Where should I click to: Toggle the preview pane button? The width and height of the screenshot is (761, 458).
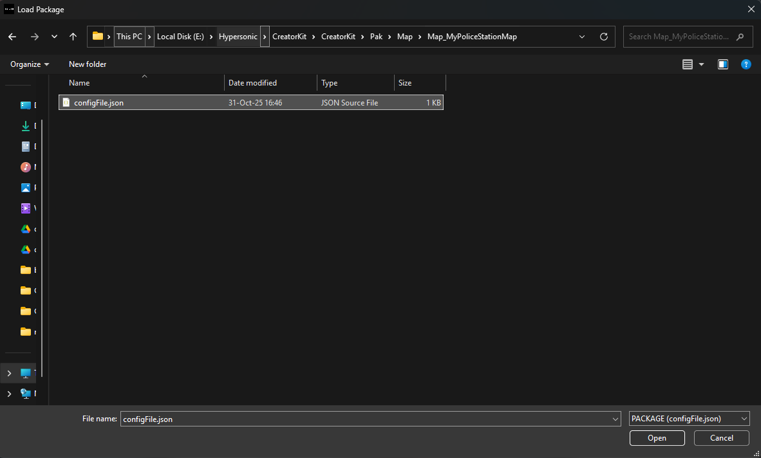coord(722,64)
